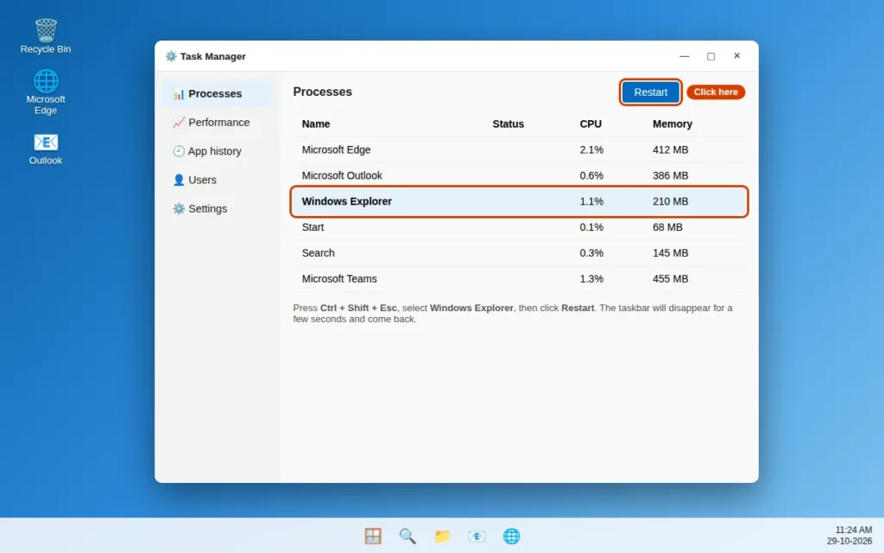Click the 1.1% CPU value
The image size is (884, 553).
[591, 201]
